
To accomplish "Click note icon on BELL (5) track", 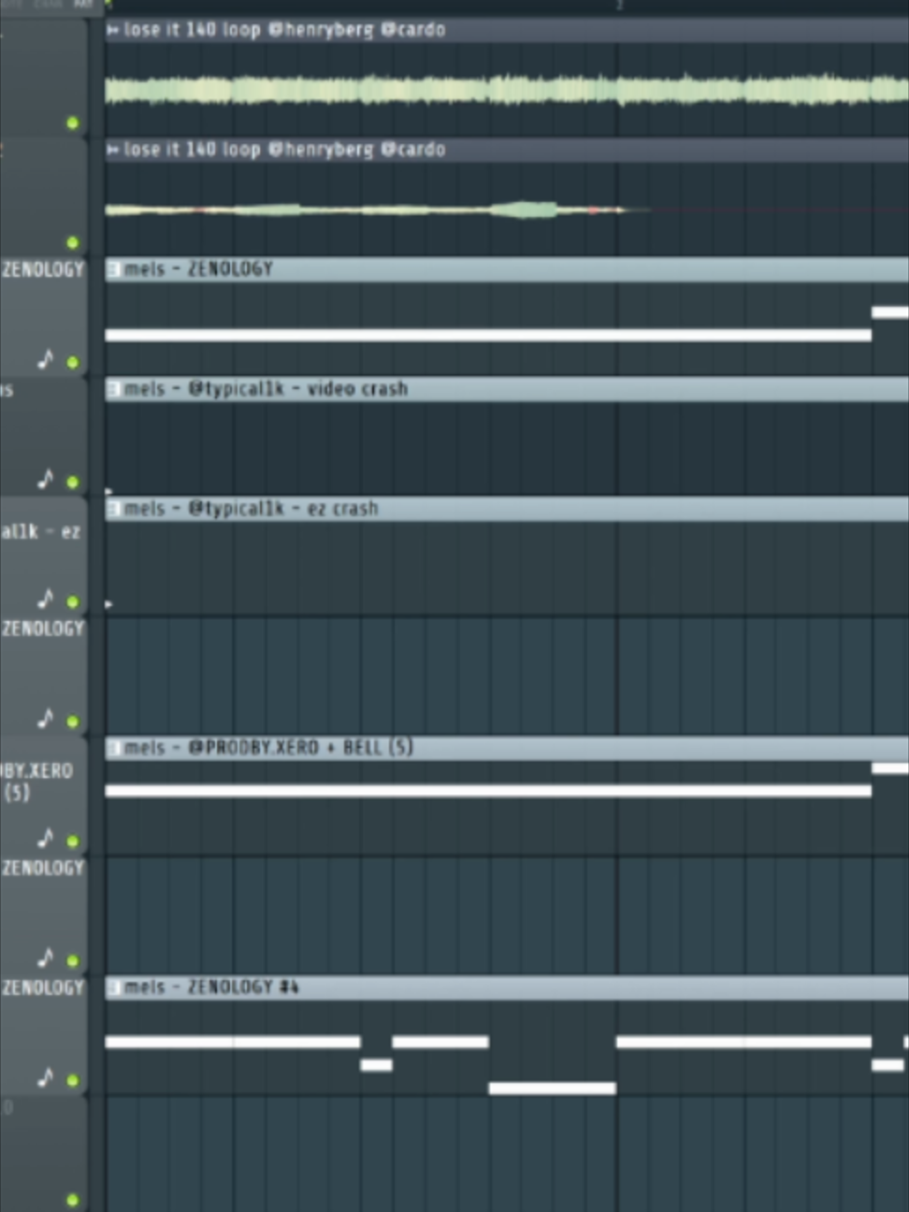I will (45, 838).
